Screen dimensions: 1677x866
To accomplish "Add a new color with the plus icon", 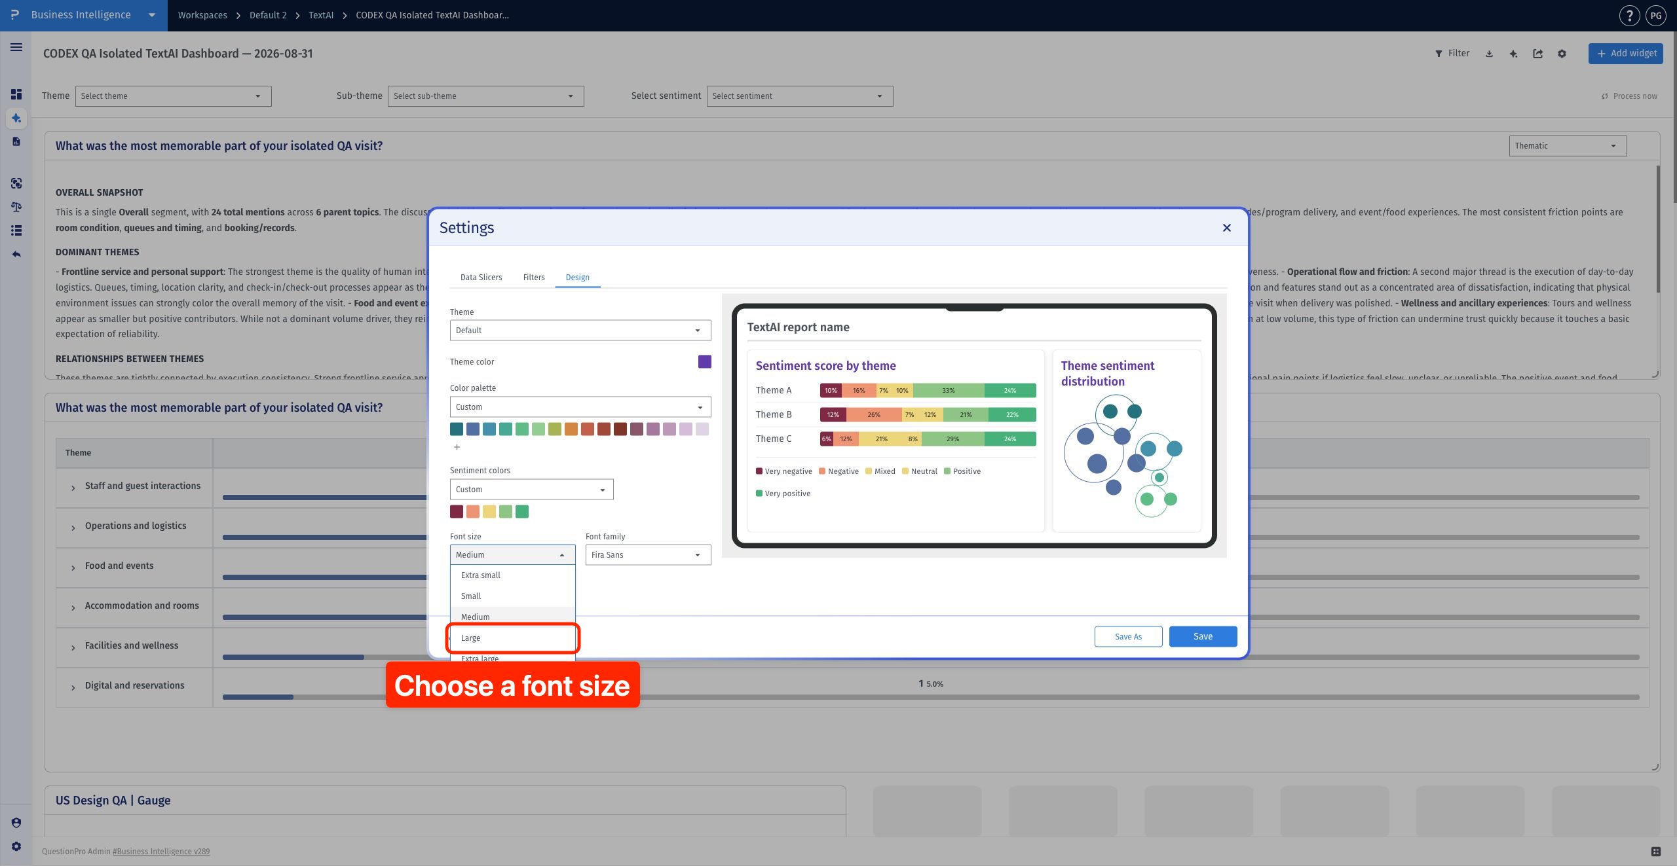I will pyautogui.click(x=457, y=447).
